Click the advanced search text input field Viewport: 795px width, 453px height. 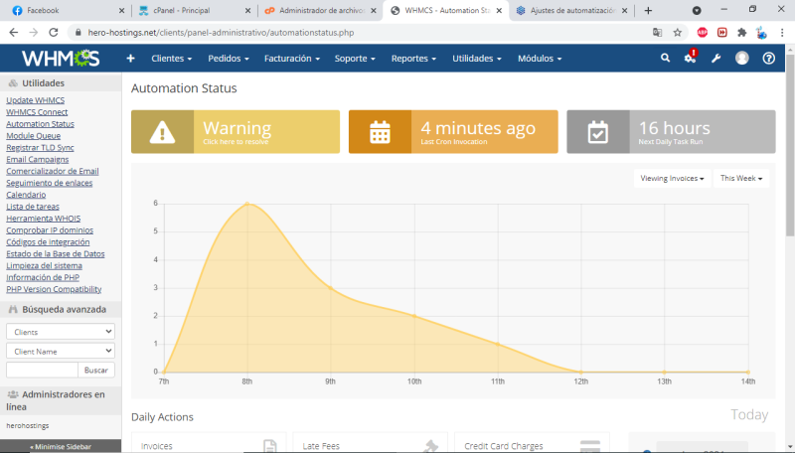pyautogui.click(x=42, y=370)
